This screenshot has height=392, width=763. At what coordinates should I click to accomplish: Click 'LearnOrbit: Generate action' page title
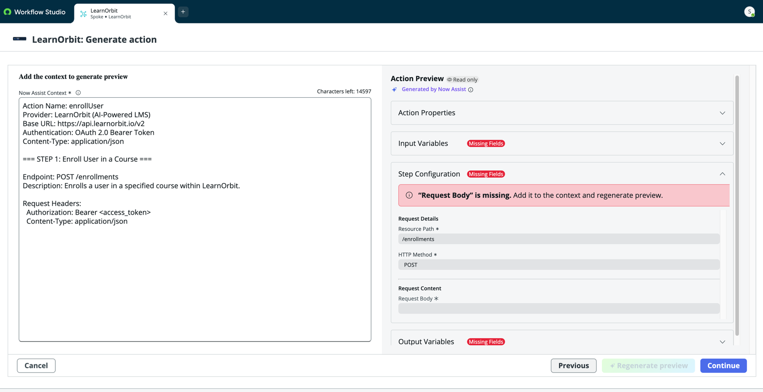point(94,40)
